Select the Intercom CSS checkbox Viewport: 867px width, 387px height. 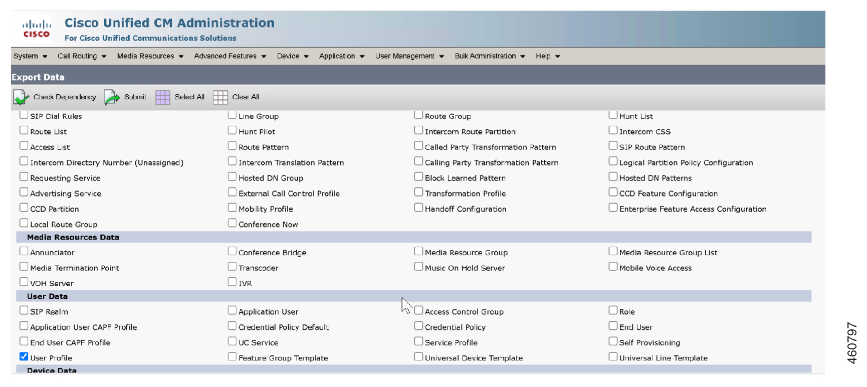(613, 130)
